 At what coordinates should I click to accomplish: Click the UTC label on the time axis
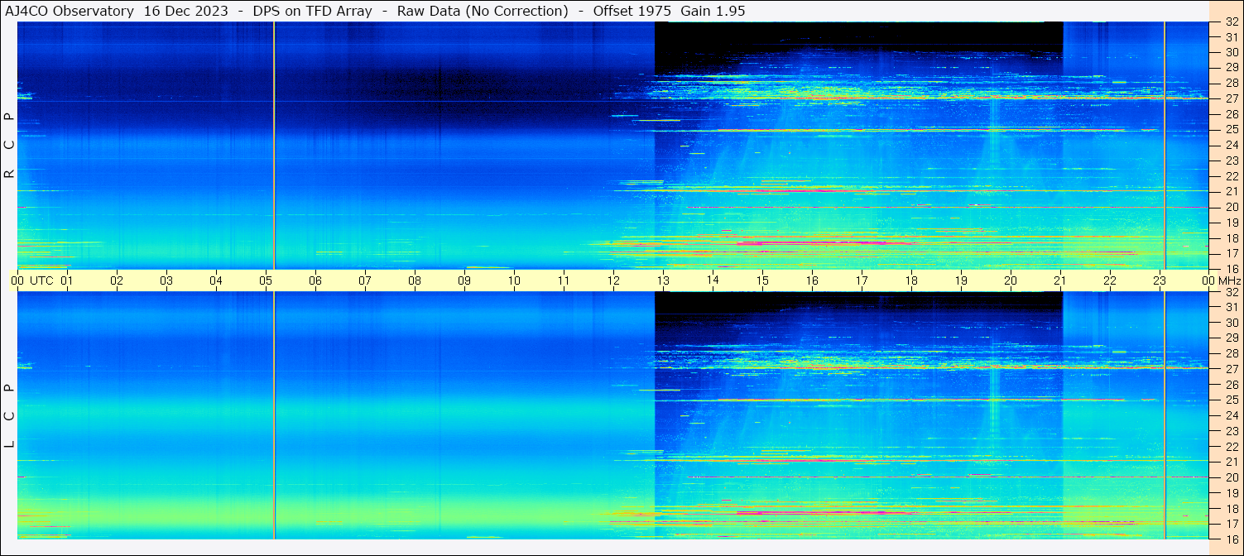tap(42, 280)
